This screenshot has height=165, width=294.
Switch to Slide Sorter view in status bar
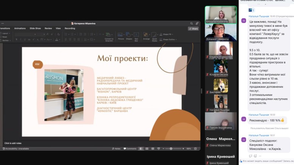(x=147, y=148)
